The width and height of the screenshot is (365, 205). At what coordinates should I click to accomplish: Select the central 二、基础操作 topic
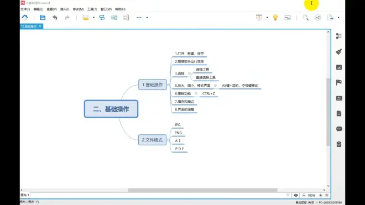pyautogui.click(x=111, y=109)
